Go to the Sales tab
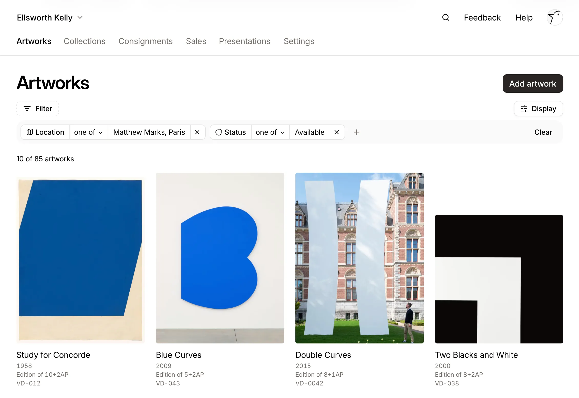579x398 pixels. [x=196, y=41]
